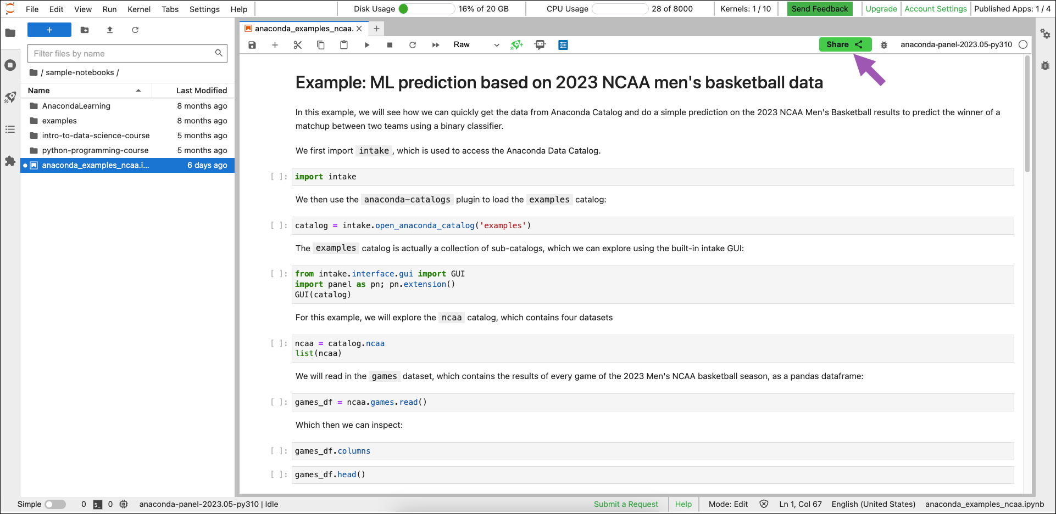Toggle Simple interface mode switch
The image size is (1056, 514).
pyautogui.click(x=55, y=504)
